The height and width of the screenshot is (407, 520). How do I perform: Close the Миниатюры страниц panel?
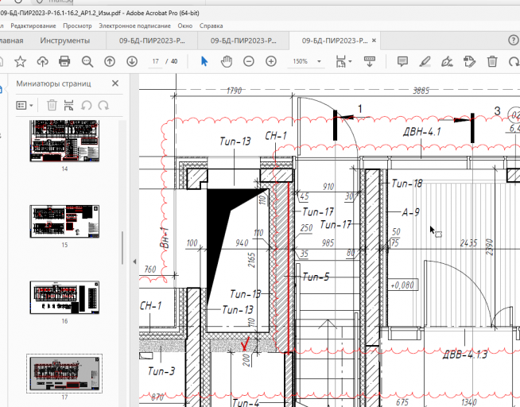coord(115,83)
